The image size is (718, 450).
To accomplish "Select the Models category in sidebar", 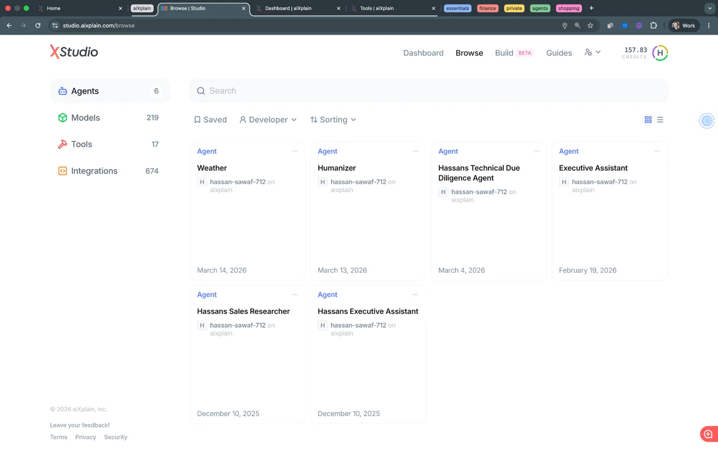I will 110,118.
